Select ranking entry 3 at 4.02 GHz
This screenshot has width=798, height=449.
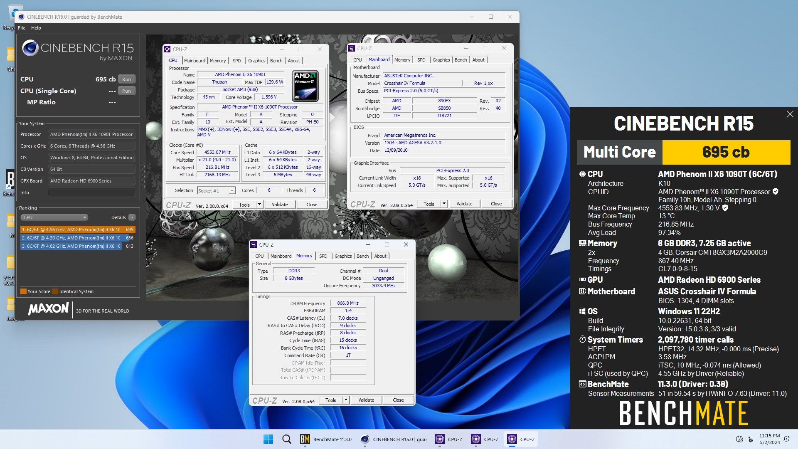click(78, 246)
